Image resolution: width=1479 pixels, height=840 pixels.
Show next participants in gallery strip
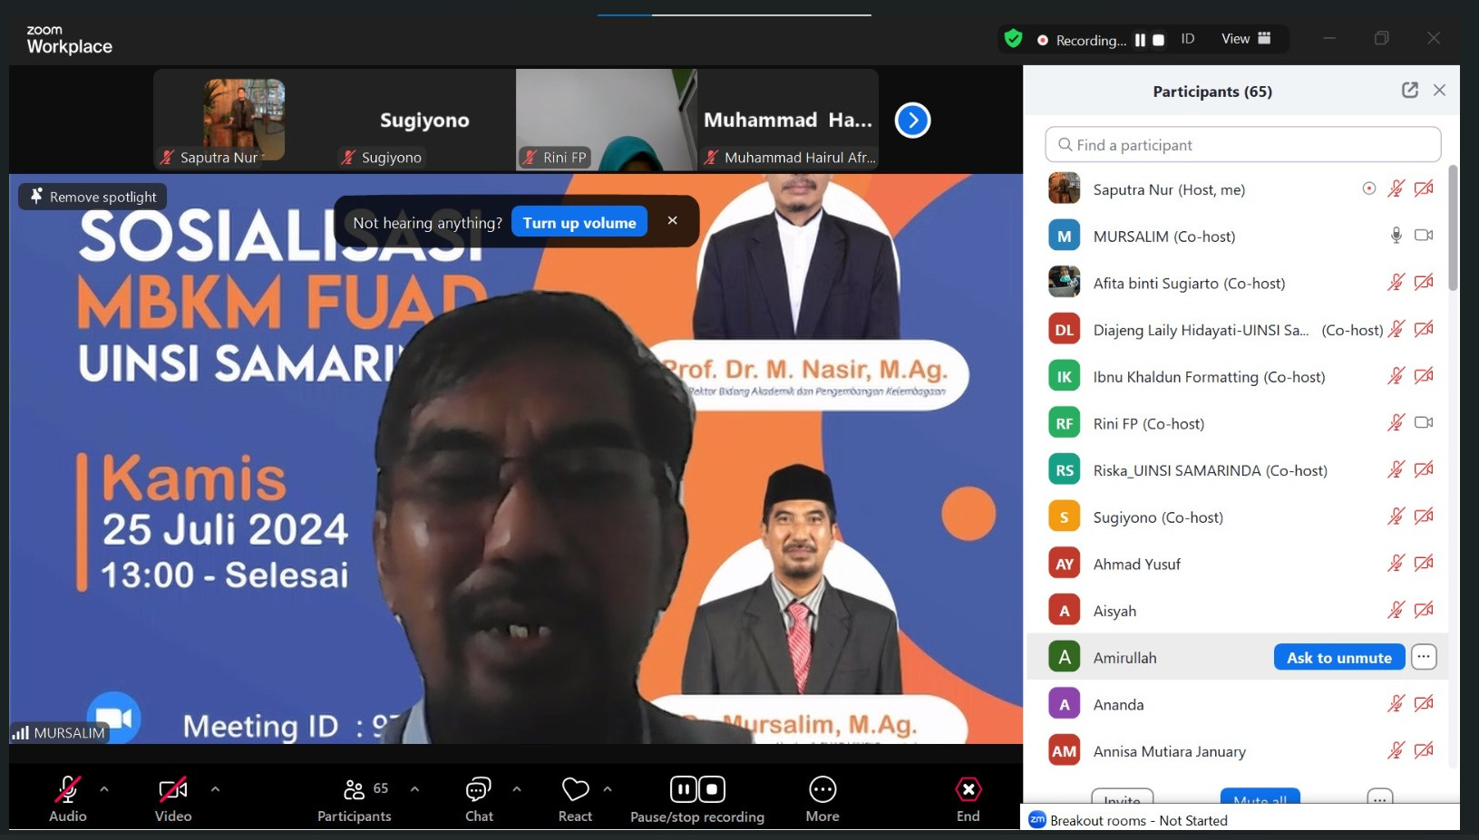point(912,121)
